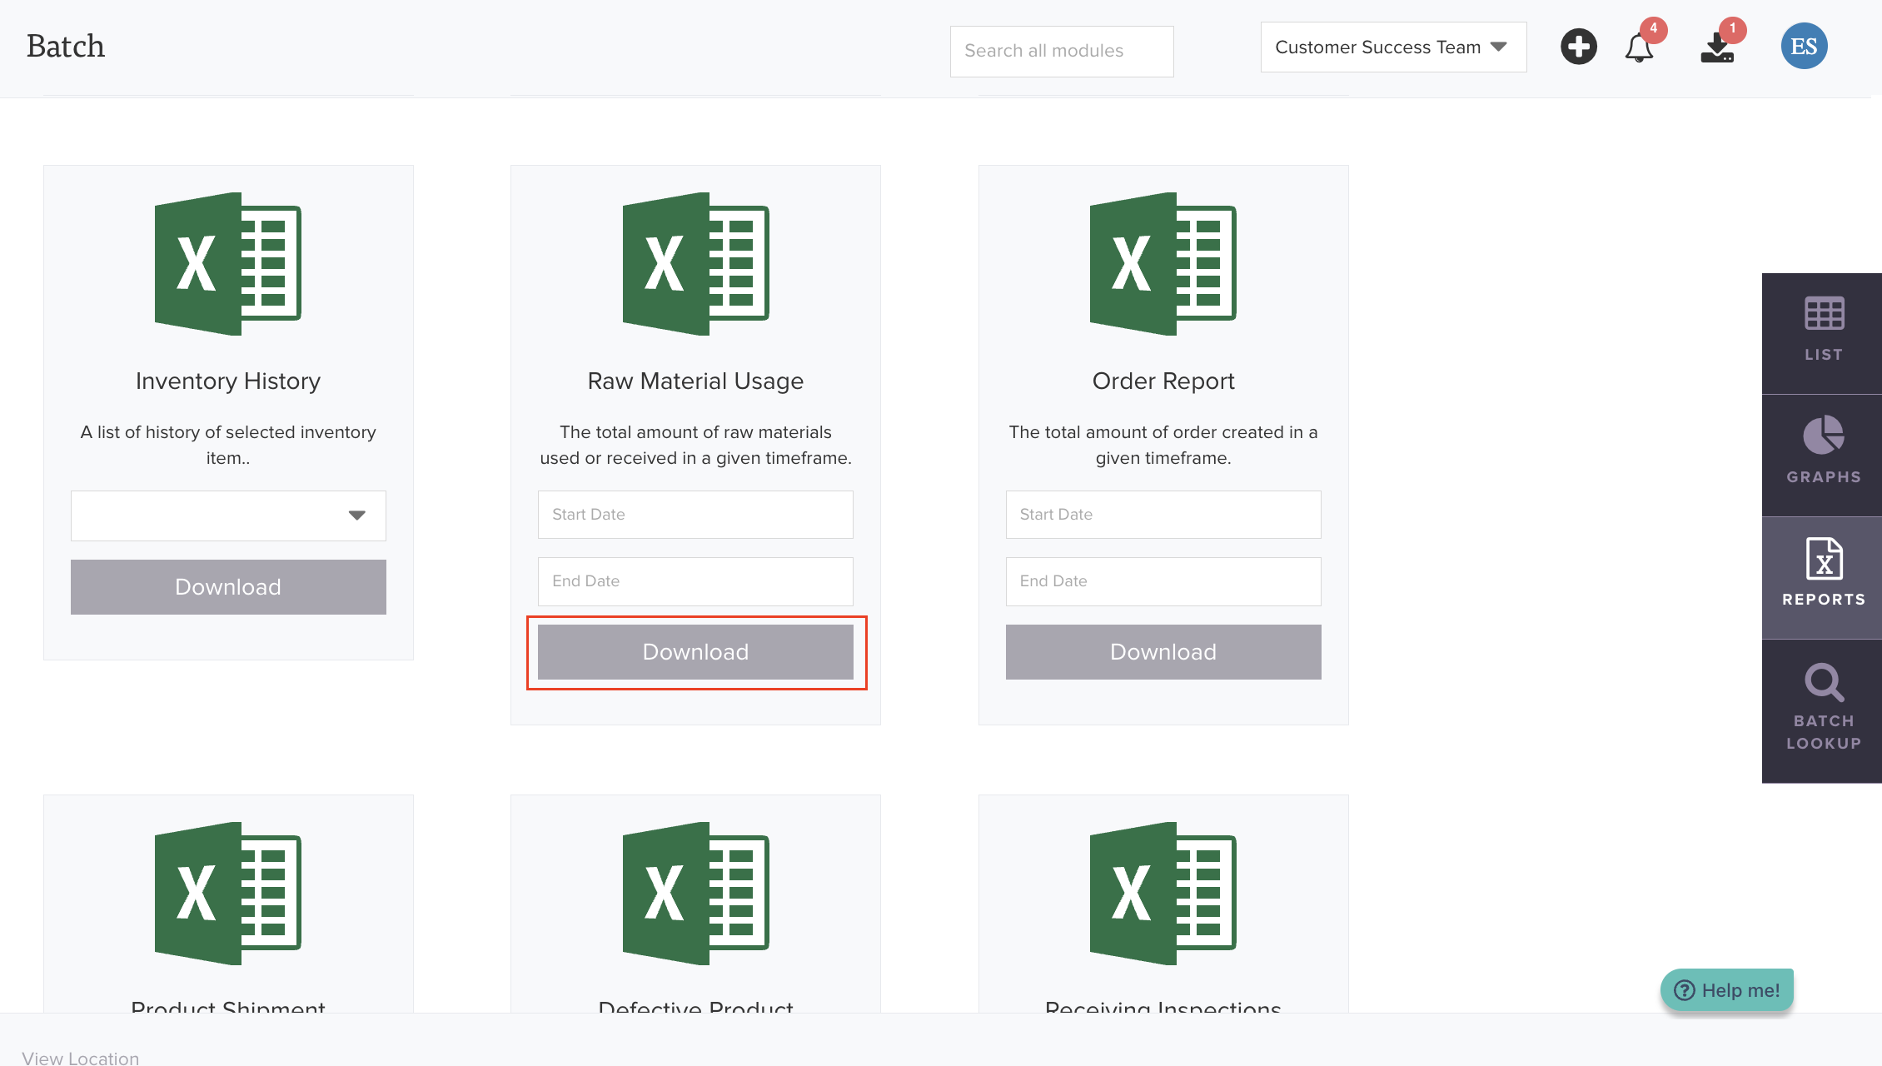The height and width of the screenshot is (1066, 1882).
Task: Click the Order Report Excel icon
Action: [1163, 264]
